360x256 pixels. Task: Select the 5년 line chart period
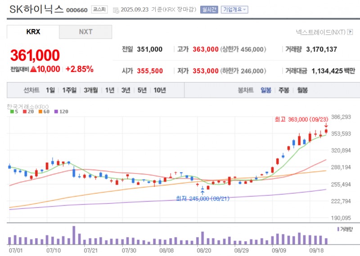pyautogui.click(x=142, y=90)
